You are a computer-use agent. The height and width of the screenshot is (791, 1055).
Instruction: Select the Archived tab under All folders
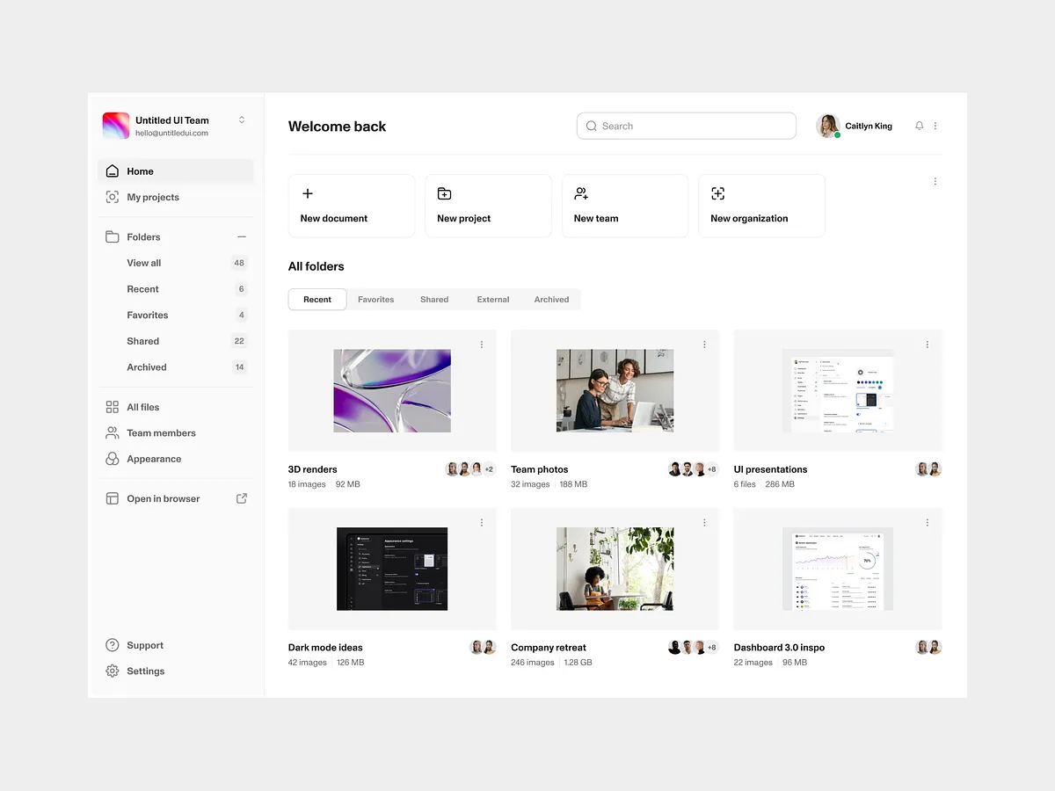pos(551,299)
